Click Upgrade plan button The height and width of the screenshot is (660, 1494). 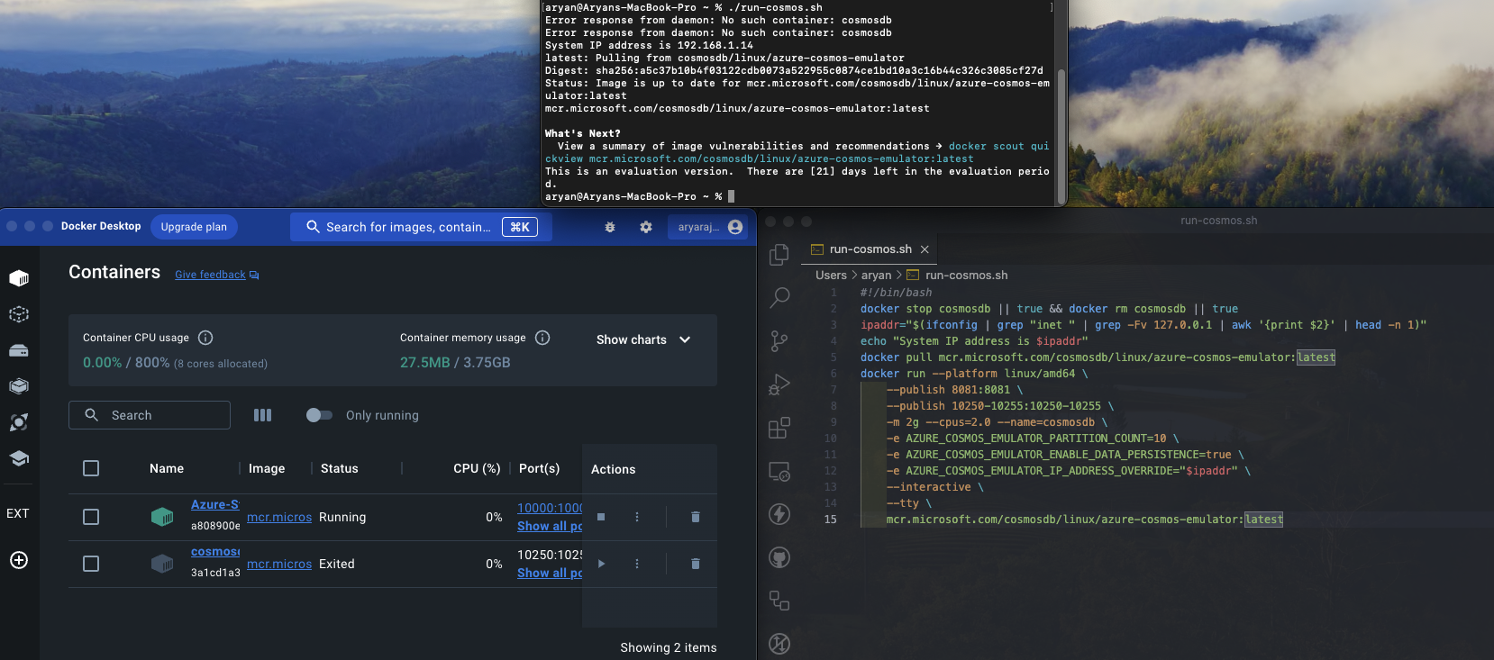[194, 227]
